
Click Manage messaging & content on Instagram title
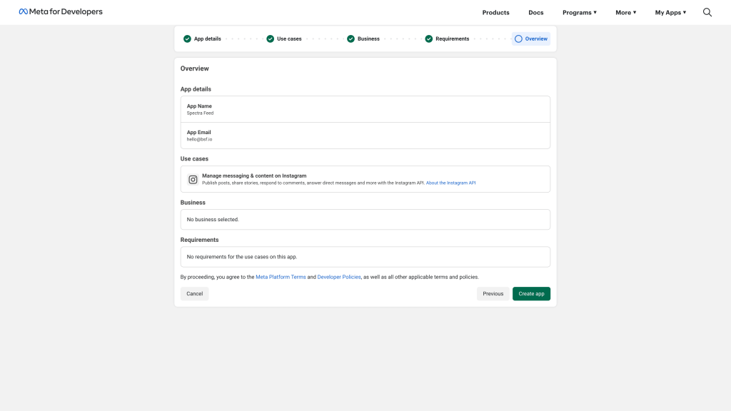254,176
